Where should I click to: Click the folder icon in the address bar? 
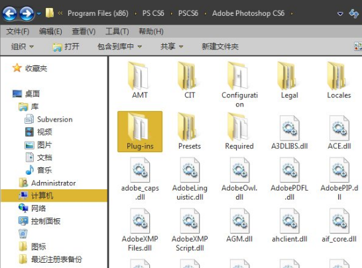(x=50, y=13)
